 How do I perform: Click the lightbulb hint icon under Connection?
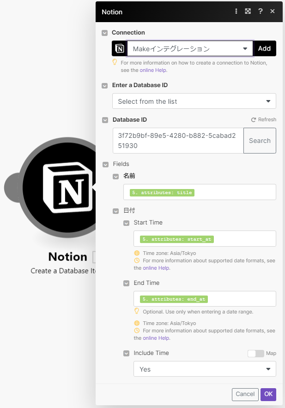point(115,62)
